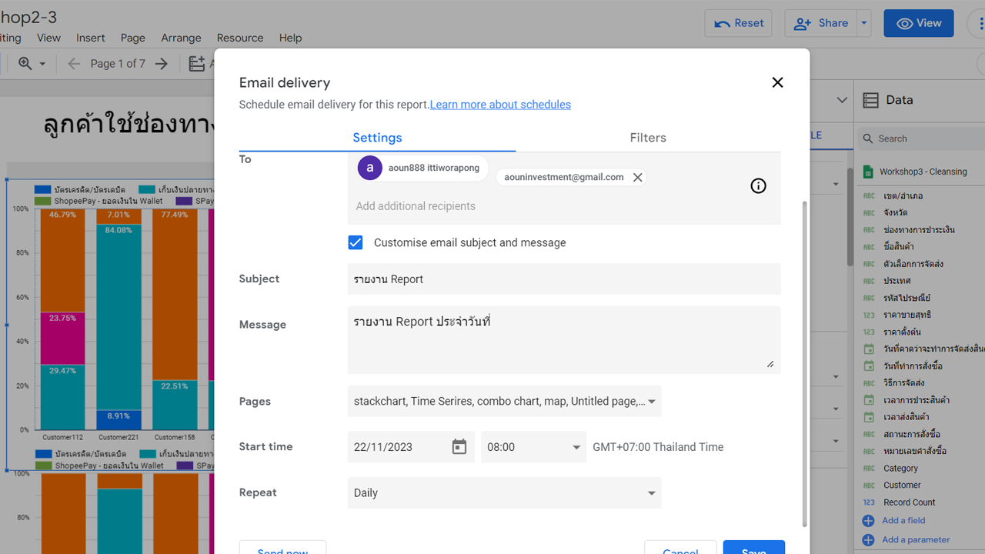Viewport: 985px width, 554px height.
Task: Click the Send now button
Action: pyautogui.click(x=282, y=548)
